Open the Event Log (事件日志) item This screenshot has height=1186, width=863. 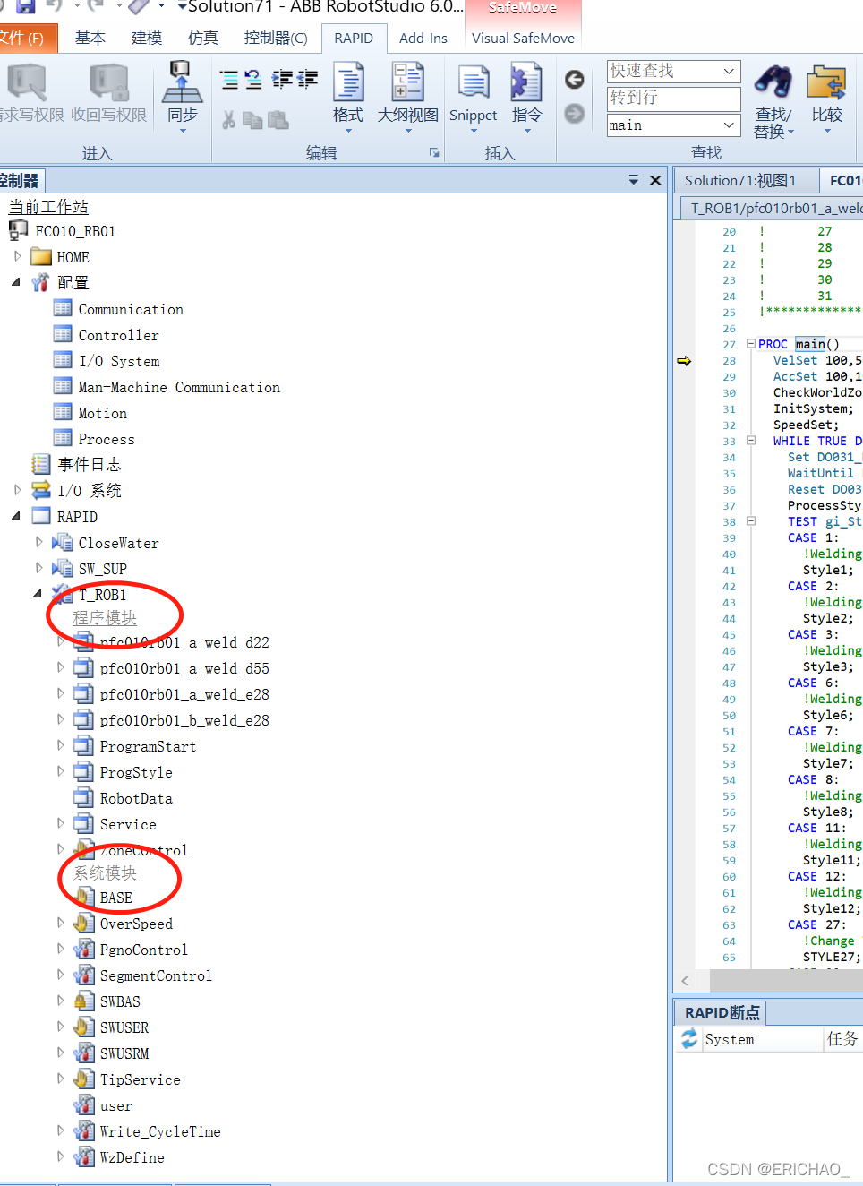pos(90,464)
